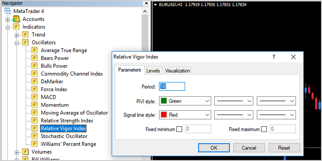Click the Accounts folder icon
322x161 pixels.
[16, 19]
